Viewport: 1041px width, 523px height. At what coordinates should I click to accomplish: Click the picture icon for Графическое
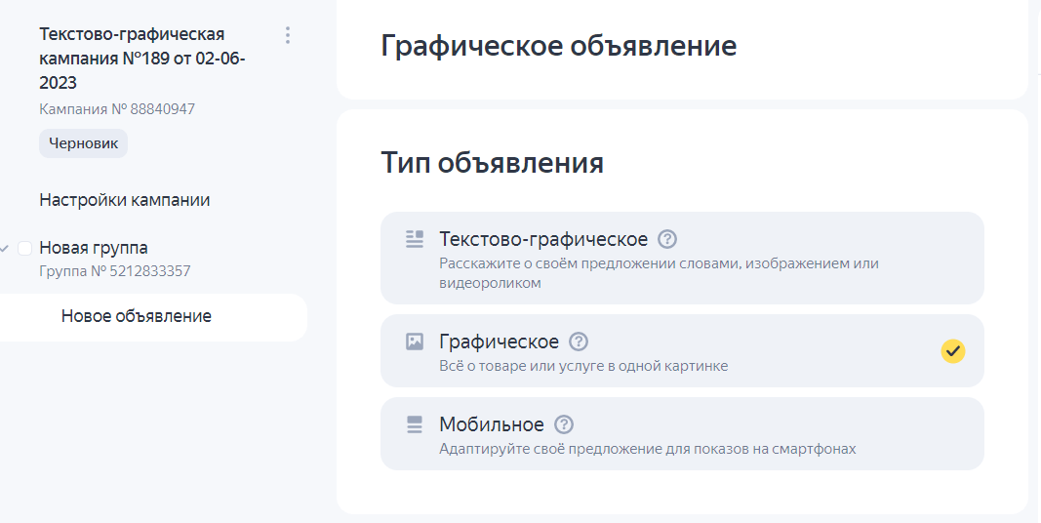(x=415, y=342)
